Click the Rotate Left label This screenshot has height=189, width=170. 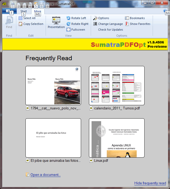[79, 18]
